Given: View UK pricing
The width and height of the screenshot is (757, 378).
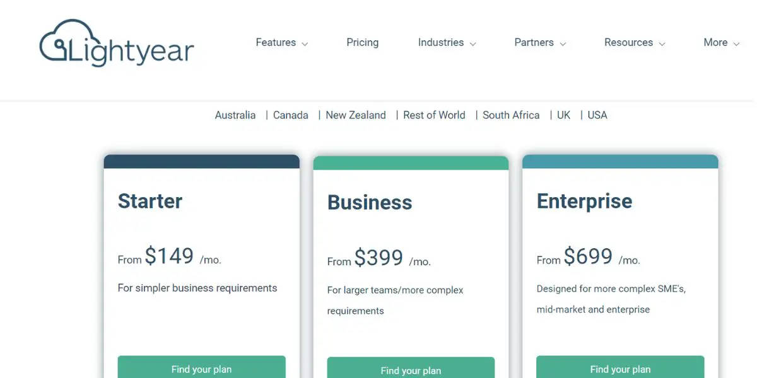Looking at the screenshot, I should click(x=563, y=115).
